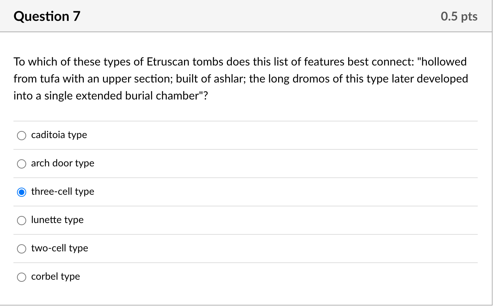Click the arch door type label text
Viewport: 494px width, 308px height.
point(62,163)
